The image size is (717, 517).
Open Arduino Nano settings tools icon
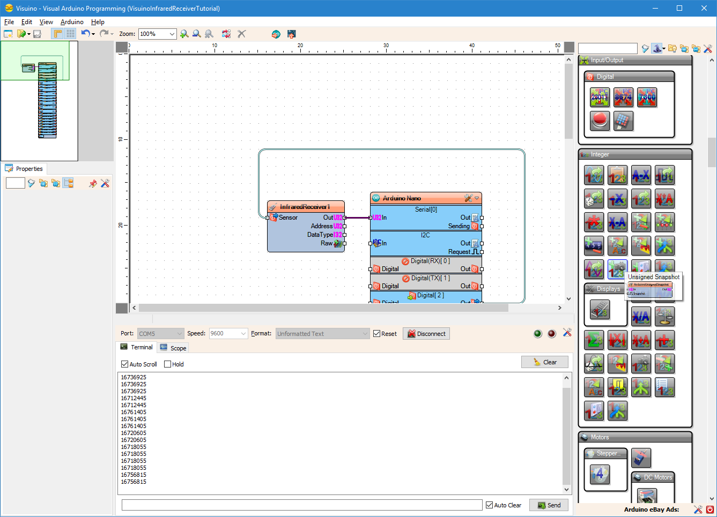pos(468,198)
